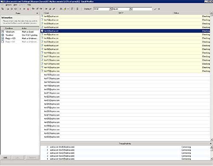
Task: Click the red Stop verification icon
Action: pos(28,9)
